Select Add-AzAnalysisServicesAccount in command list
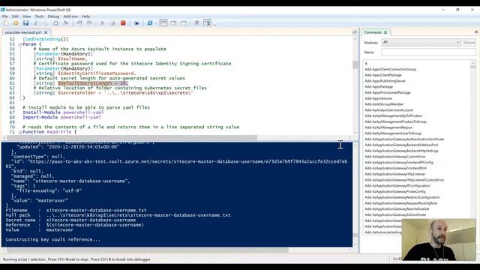480x270 pixels. [388, 110]
